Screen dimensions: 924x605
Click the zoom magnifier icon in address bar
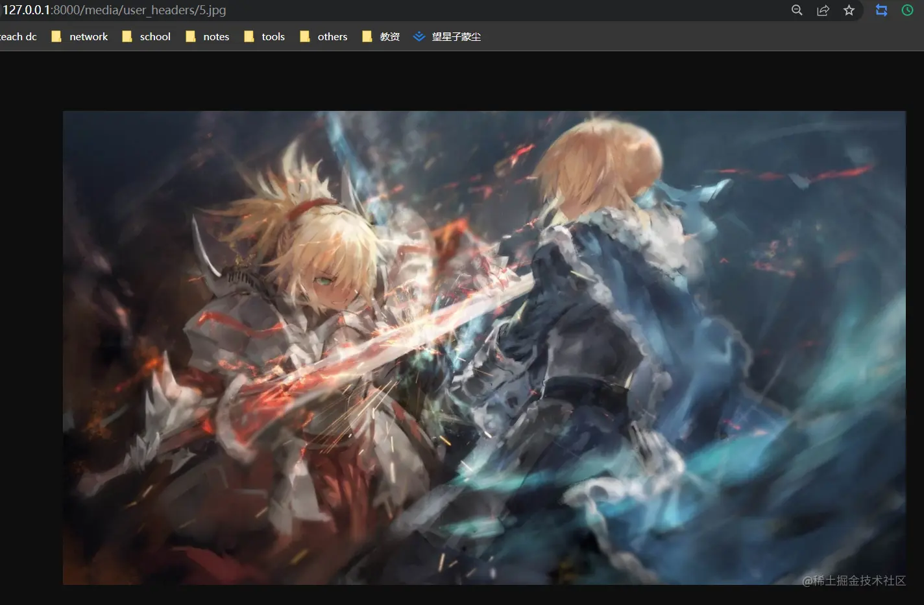tap(797, 10)
